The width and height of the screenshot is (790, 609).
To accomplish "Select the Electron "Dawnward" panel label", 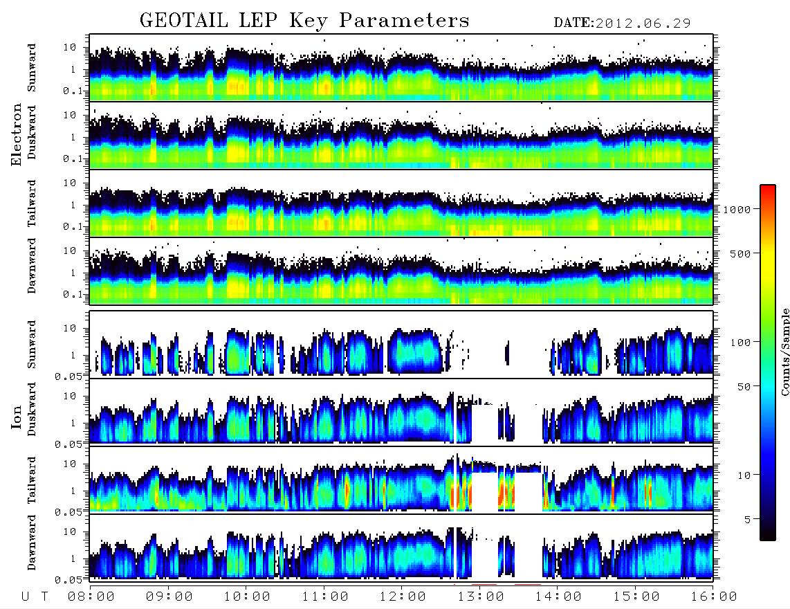I will (32, 266).
